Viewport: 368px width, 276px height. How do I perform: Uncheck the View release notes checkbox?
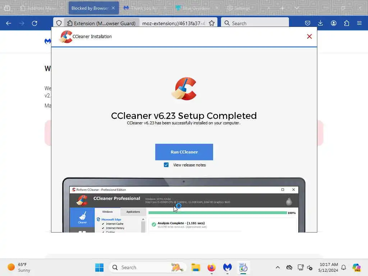pyautogui.click(x=166, y=165)
